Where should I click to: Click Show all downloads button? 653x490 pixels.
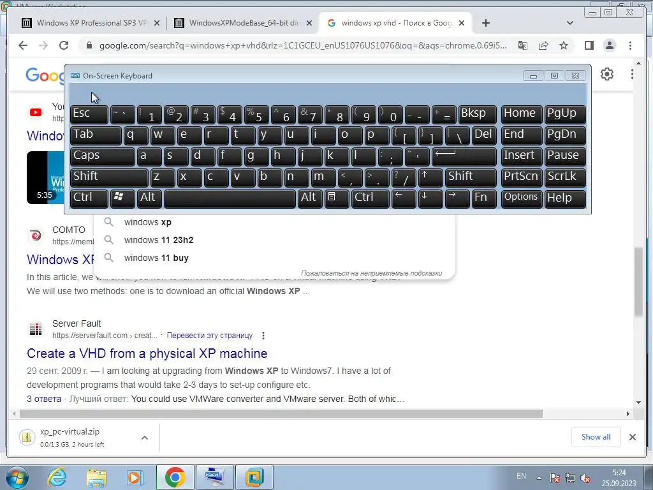(596, 437)
